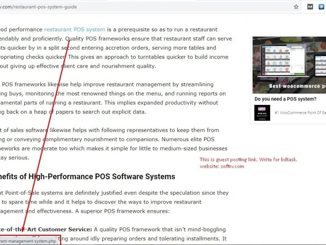Click the red note 'This is guest posting link'
This screenshot has height=245, width=326.
[x=229, y=160]
